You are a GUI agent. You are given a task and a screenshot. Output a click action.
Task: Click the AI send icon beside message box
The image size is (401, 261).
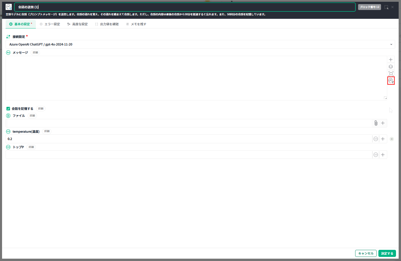(391, 81)
